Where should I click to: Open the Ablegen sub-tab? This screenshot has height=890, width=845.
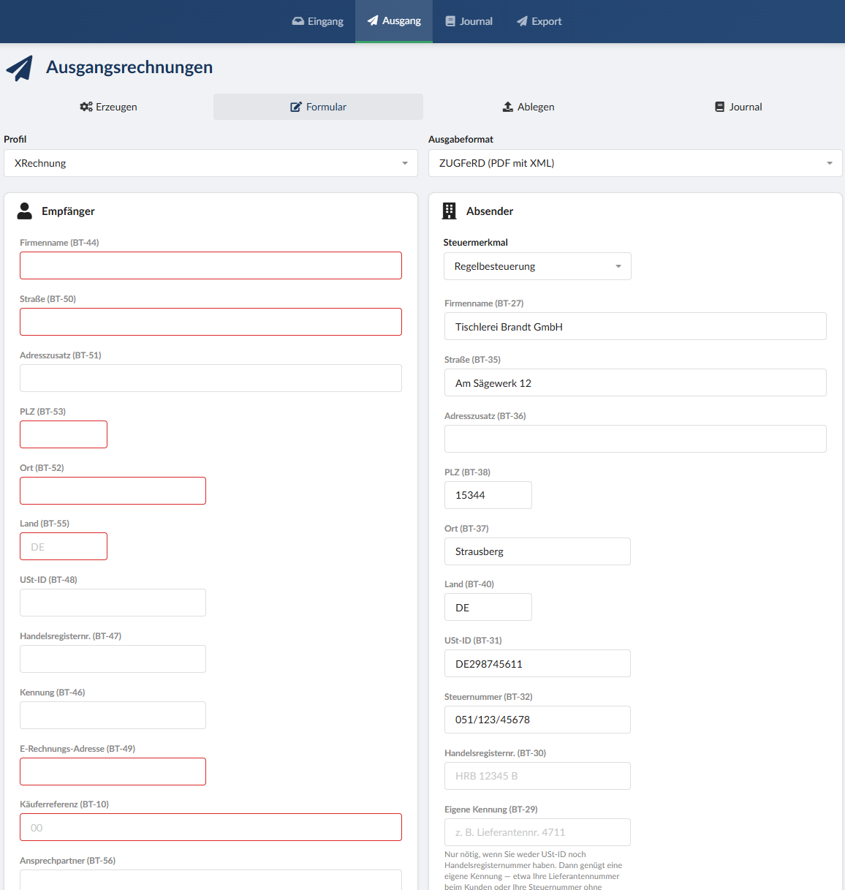click(528, 107)
